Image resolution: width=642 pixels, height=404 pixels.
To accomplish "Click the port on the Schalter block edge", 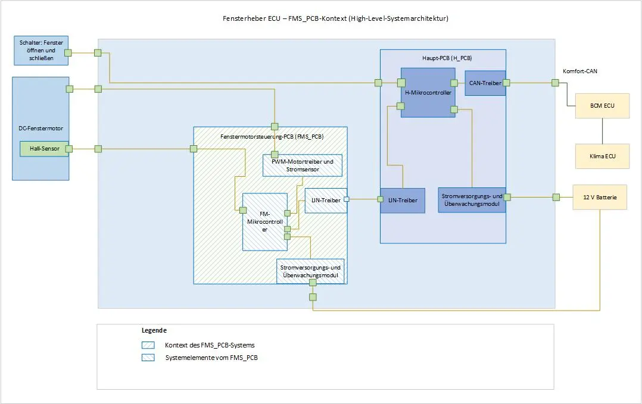I will point(68,53).
